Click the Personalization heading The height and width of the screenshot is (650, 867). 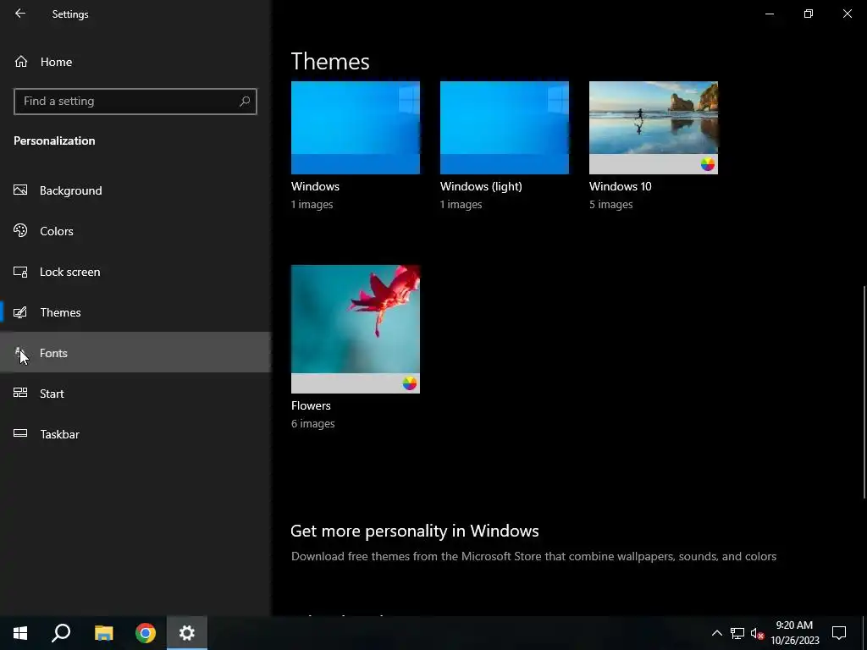pos(54,140)
